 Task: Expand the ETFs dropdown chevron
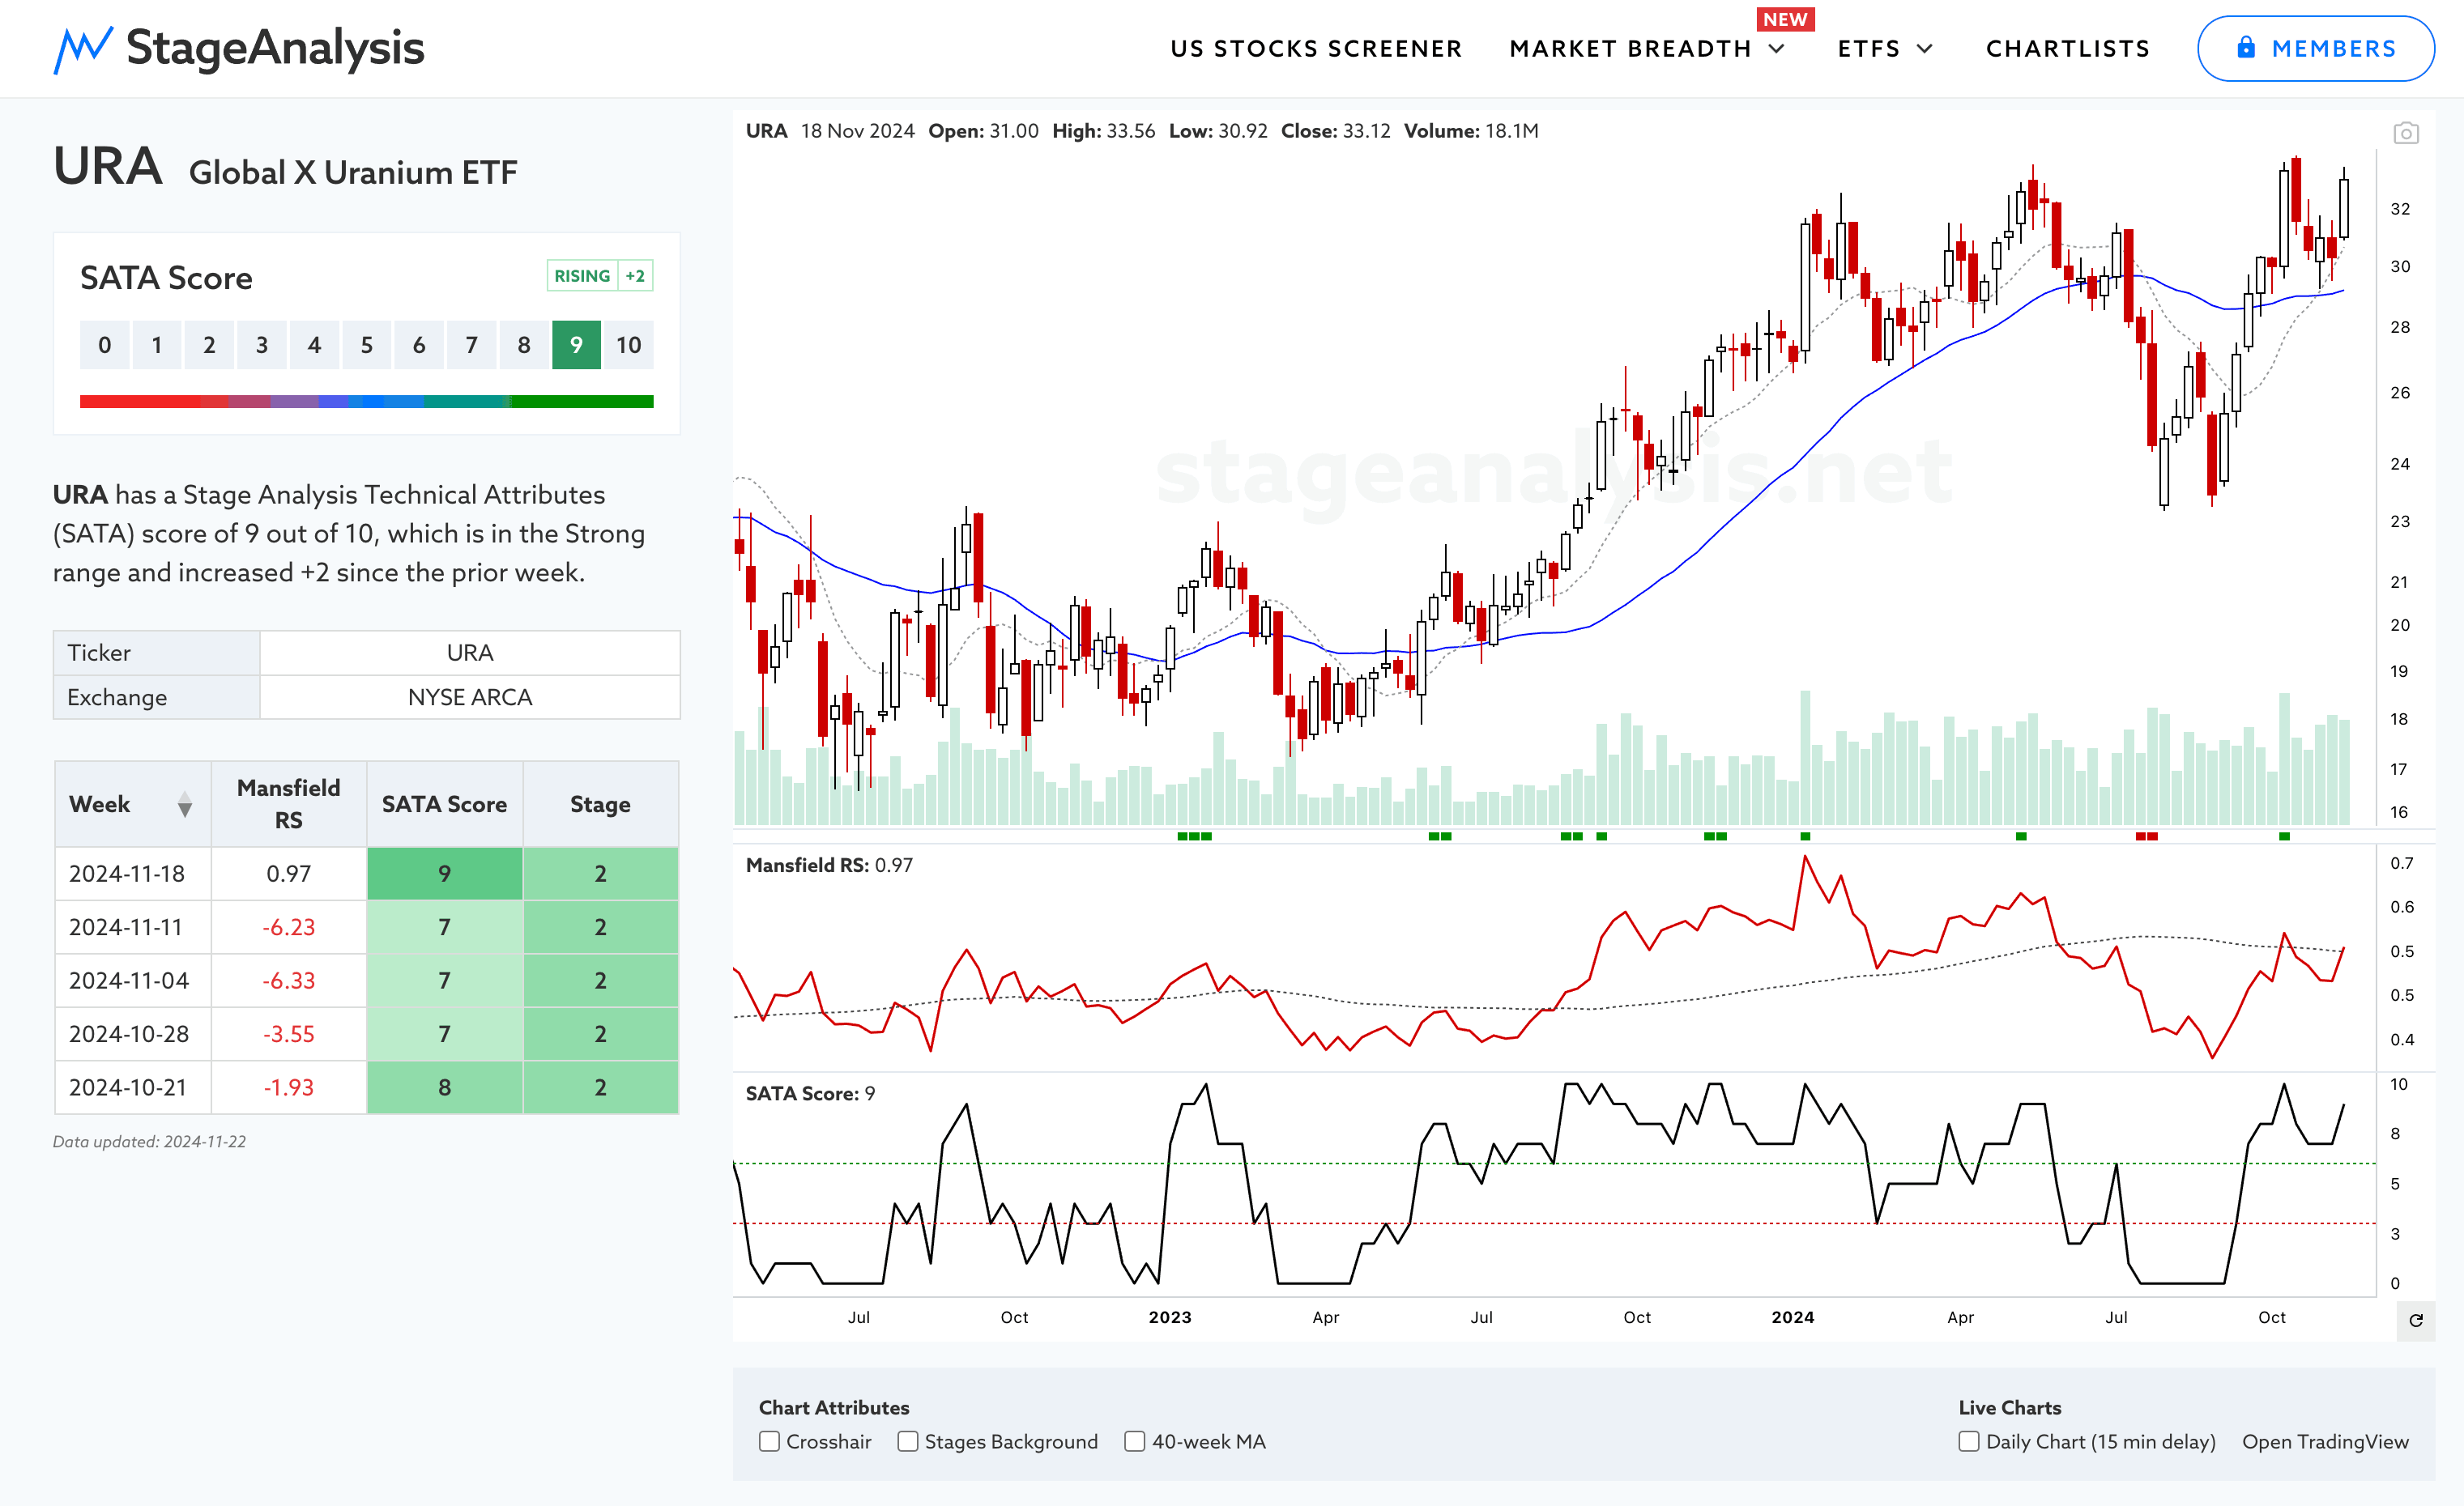coord(1925,49)
